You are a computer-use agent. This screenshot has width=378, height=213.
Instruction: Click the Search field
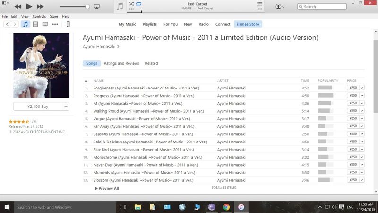(322, 7)
